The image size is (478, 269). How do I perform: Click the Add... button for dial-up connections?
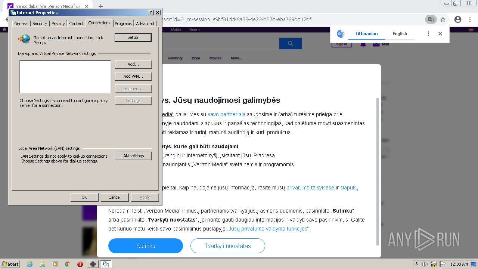pyautogui.click(x=133, y=64)
